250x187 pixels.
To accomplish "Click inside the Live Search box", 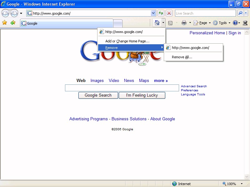I will [205, 13].
